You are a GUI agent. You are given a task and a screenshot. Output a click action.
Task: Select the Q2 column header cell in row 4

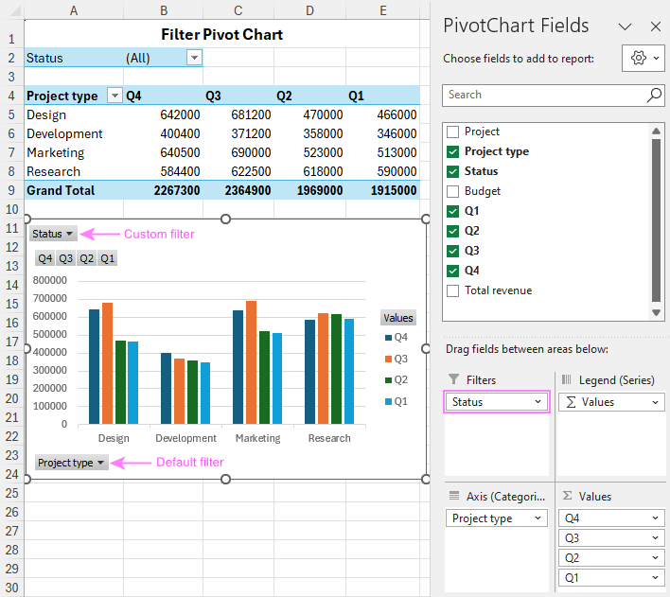pyautogui.click(x=309, y=96)
